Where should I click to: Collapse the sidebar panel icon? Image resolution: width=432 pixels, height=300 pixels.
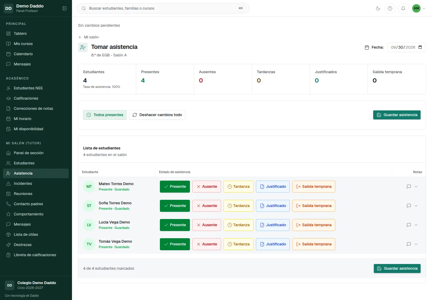tap(64, 8)
